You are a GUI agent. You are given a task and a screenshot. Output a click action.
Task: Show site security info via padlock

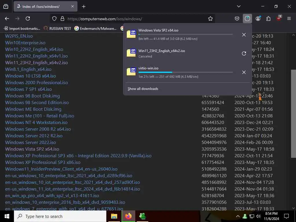(62, 18)
